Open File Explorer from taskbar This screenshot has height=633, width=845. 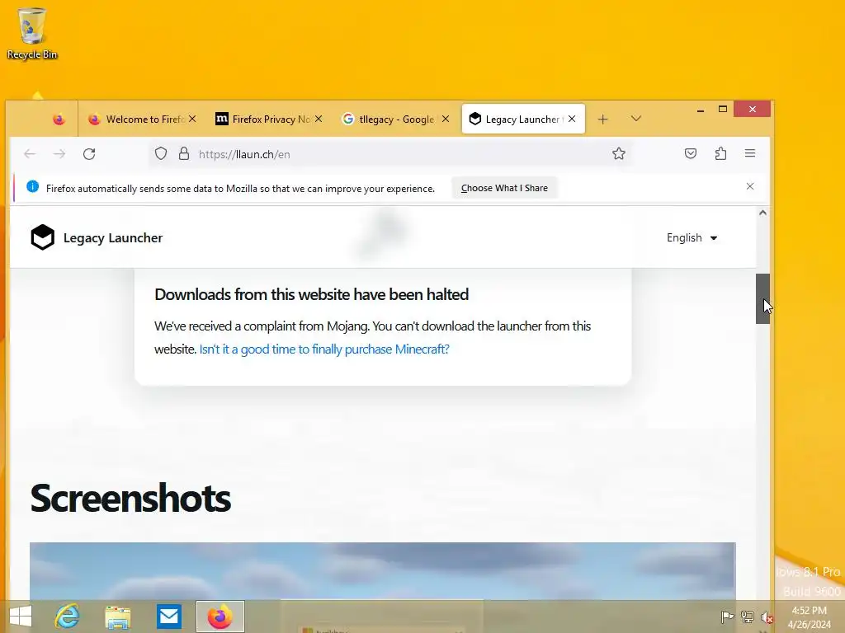point(118,617)
